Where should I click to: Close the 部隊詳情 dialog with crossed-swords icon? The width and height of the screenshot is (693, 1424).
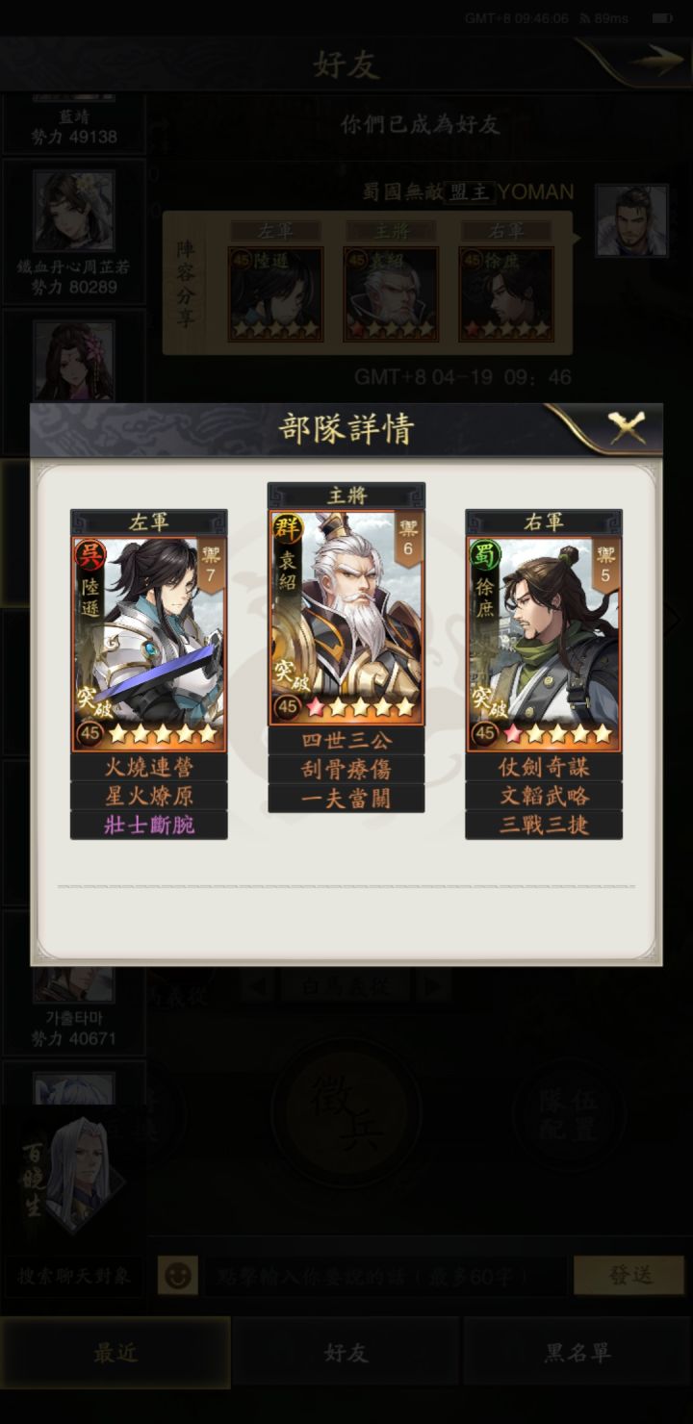point(627,427)
